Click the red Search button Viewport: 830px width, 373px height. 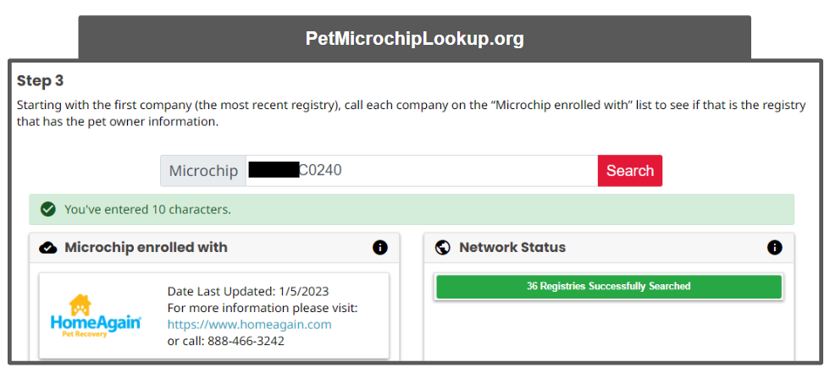pyautogui.click(x=629, y=171)
